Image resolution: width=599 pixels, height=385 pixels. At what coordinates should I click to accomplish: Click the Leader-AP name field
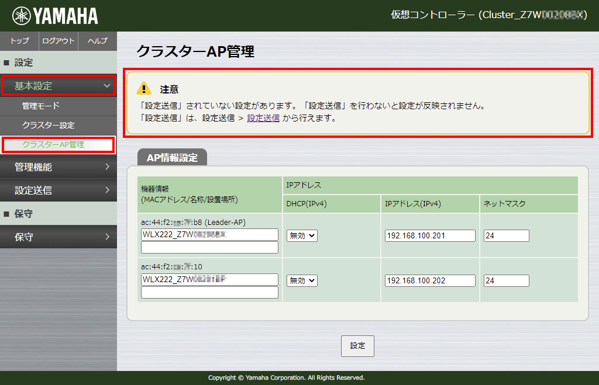click(209, 235)
